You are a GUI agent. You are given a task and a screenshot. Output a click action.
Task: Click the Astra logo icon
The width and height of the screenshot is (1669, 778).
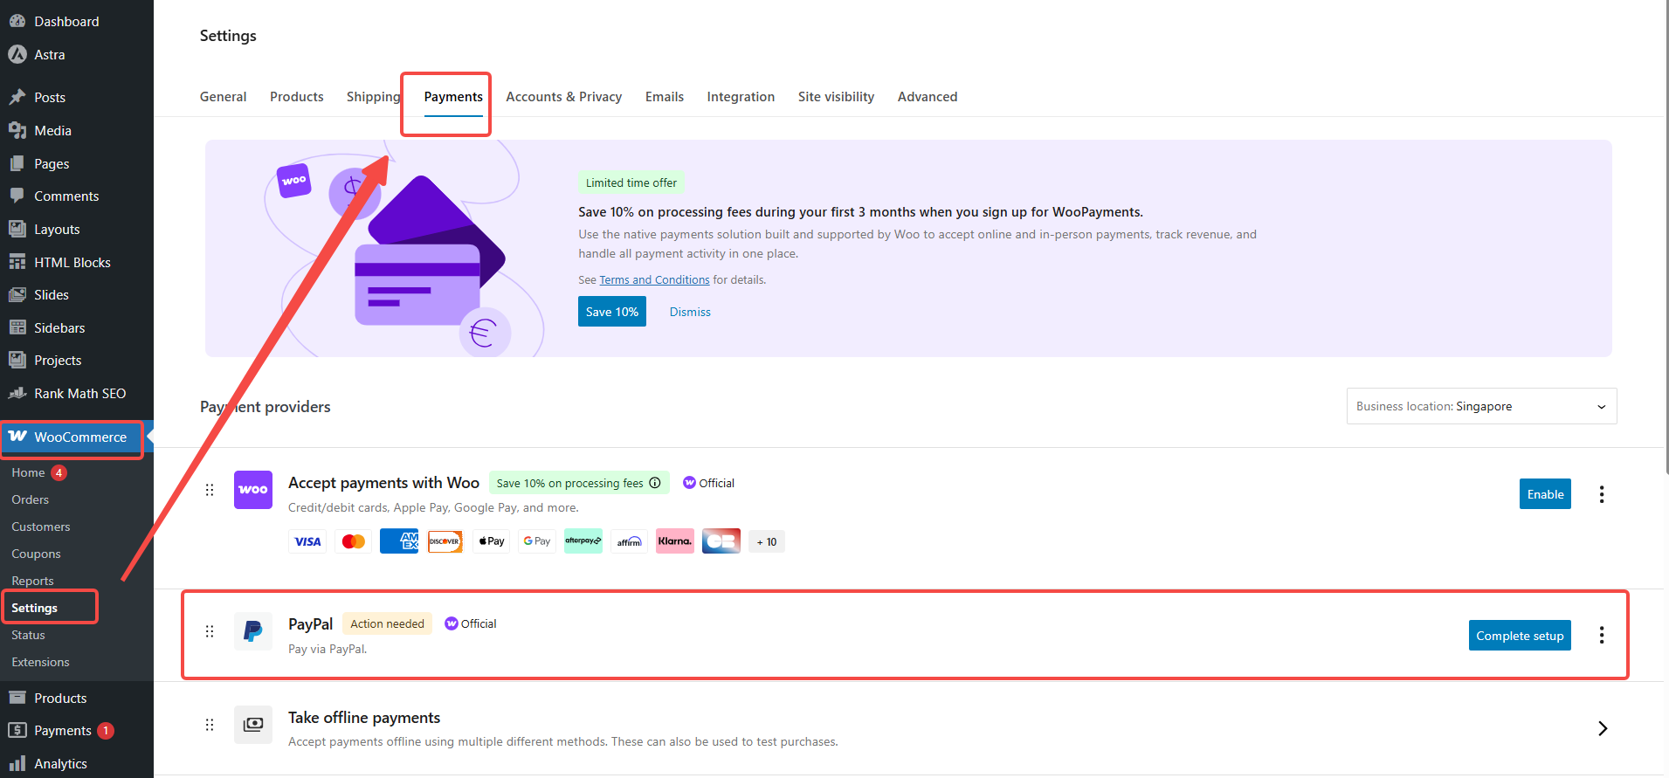click(x=17, y=54)
